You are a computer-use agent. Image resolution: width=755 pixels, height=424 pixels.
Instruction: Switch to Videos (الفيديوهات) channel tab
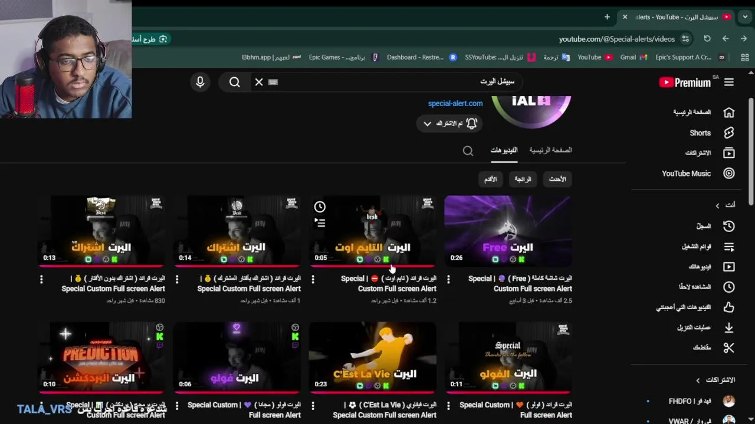(x=504, y=150)
